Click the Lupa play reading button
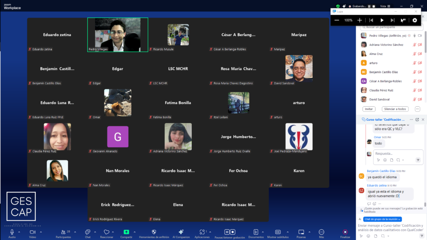This screenshot has height=240, width=427. (382, 20)
